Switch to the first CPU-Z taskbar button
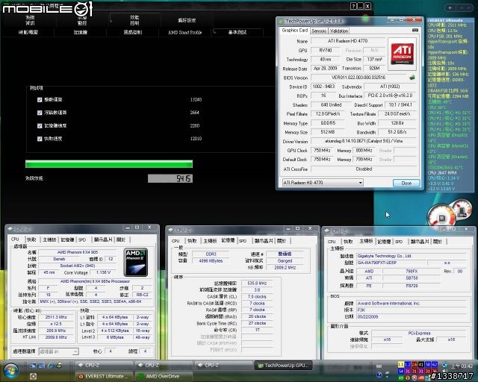The width and height of the screenshot is (478, 382). (x=105, y=366)
